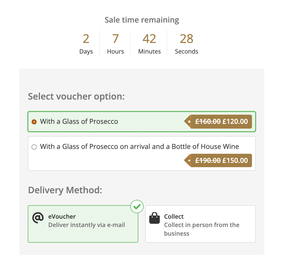Click the Days countdown value
284x263 pixels.
pyautogui.click(x=86, y=39)
